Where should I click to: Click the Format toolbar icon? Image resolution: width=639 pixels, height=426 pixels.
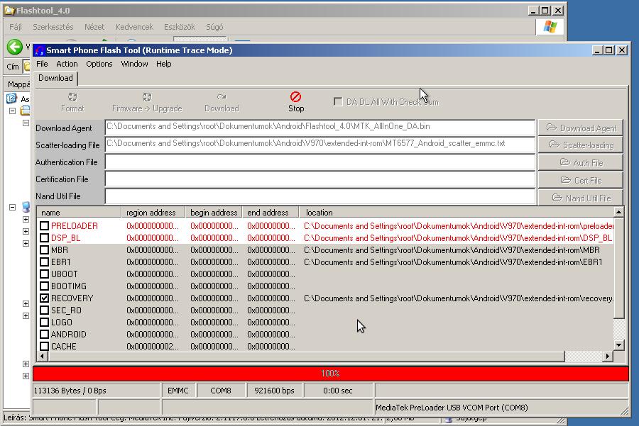click(72, 97)
